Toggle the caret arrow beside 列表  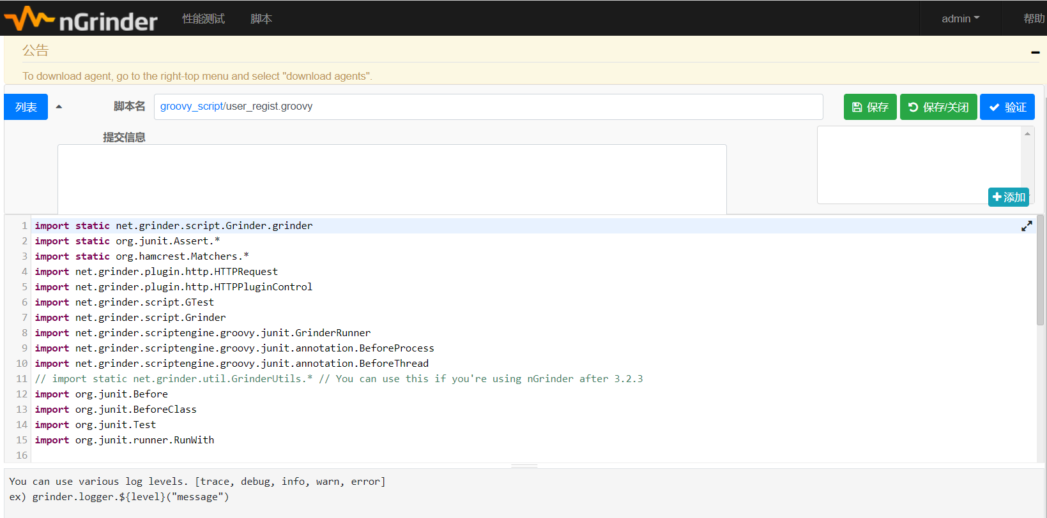click(x=59, y=107)
